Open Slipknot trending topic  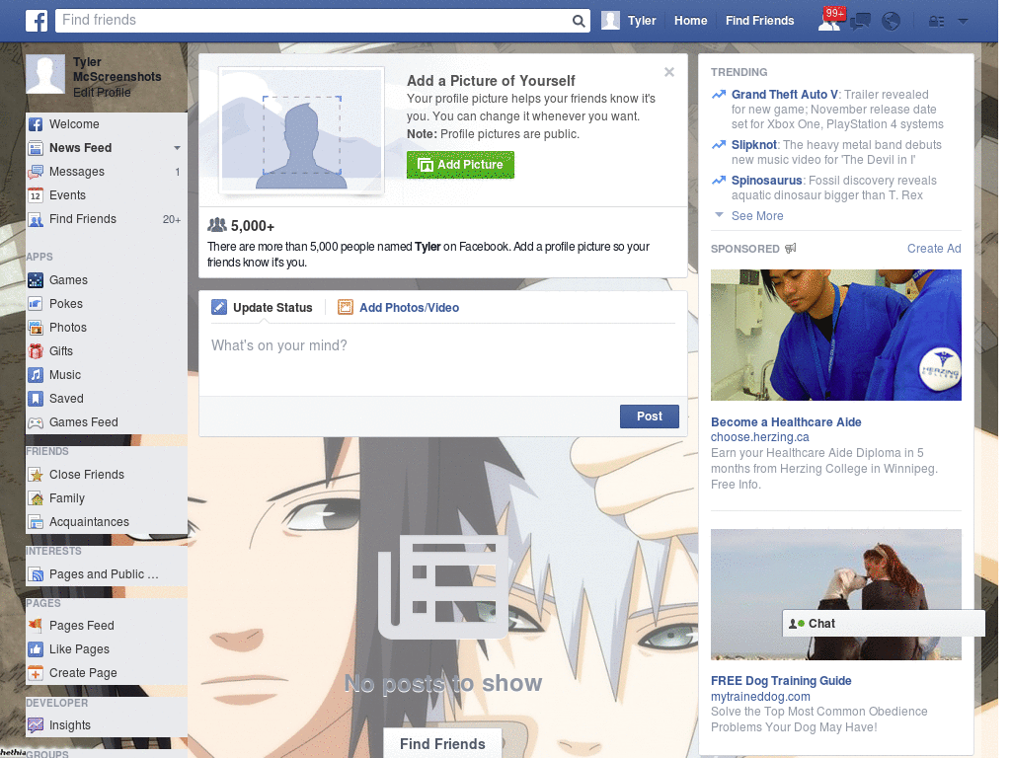click(753, 145)
